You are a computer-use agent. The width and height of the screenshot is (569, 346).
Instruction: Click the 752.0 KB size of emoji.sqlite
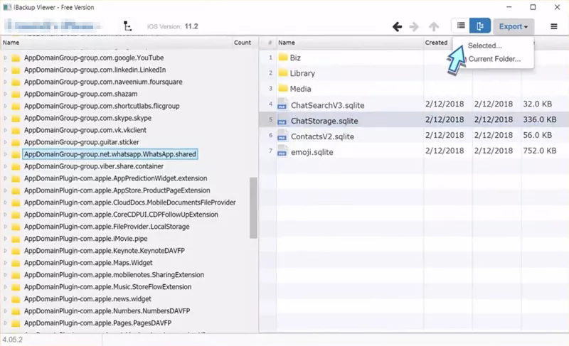(540, 151)
